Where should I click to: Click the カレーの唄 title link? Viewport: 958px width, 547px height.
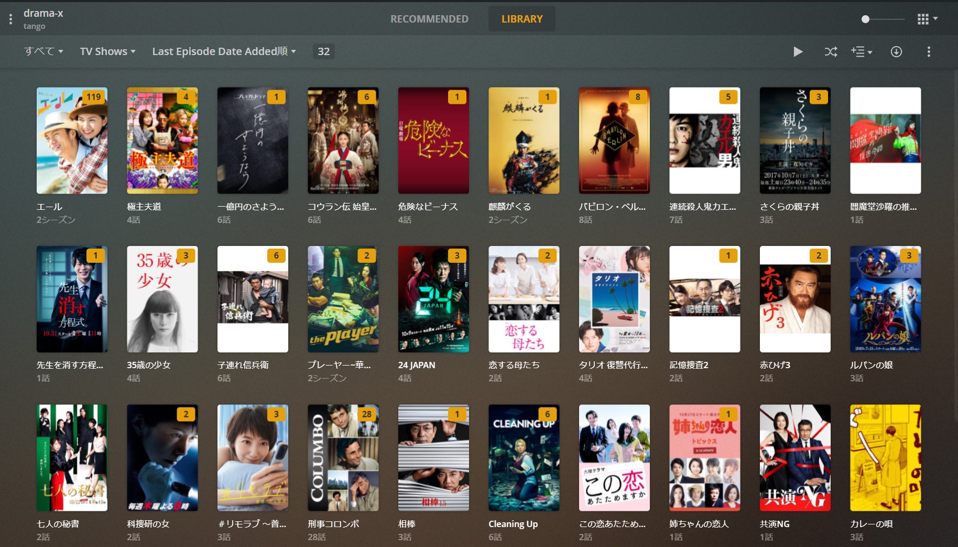click(x=871, y=524)
